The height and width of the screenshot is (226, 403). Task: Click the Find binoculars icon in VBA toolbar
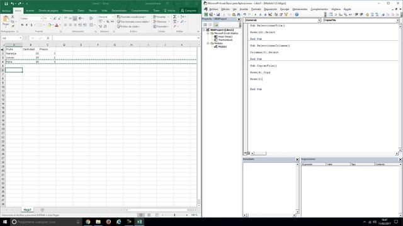[239, 14]
